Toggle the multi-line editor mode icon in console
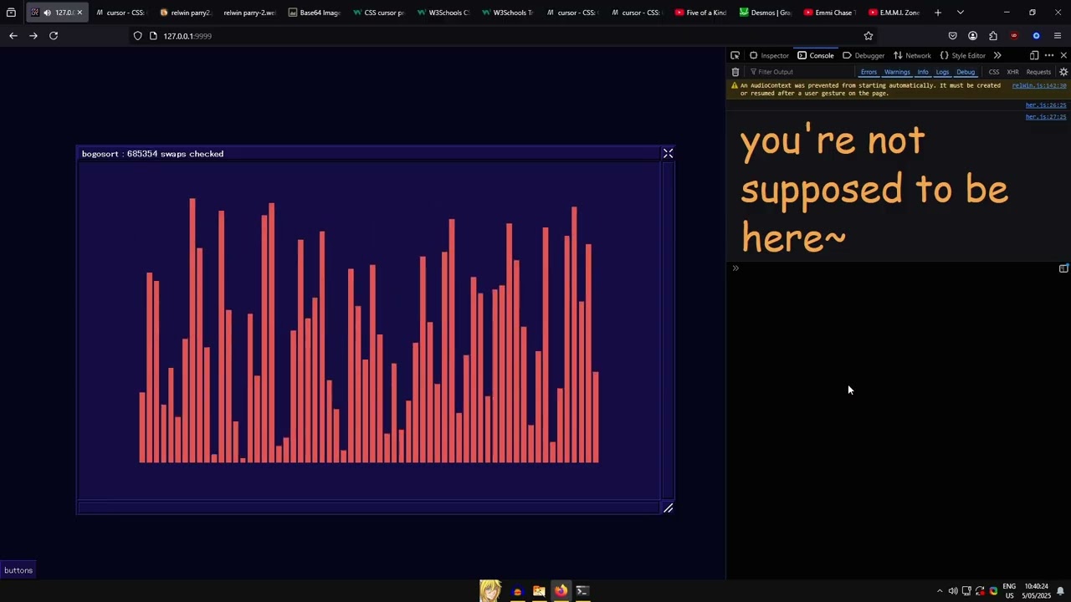Screen dimensions: 1071x602 1063,268
